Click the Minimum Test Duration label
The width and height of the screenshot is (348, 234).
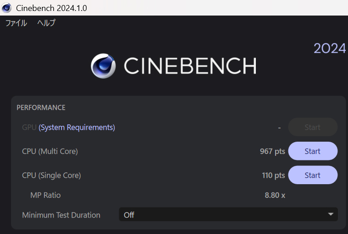61,215
